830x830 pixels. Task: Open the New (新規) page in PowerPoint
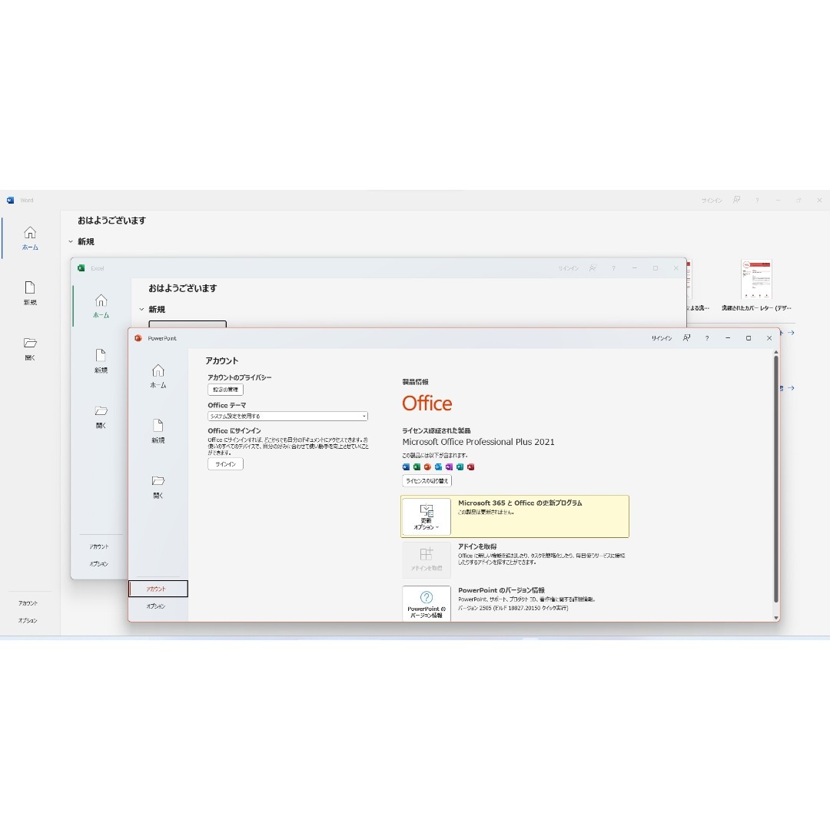point(158,431)
